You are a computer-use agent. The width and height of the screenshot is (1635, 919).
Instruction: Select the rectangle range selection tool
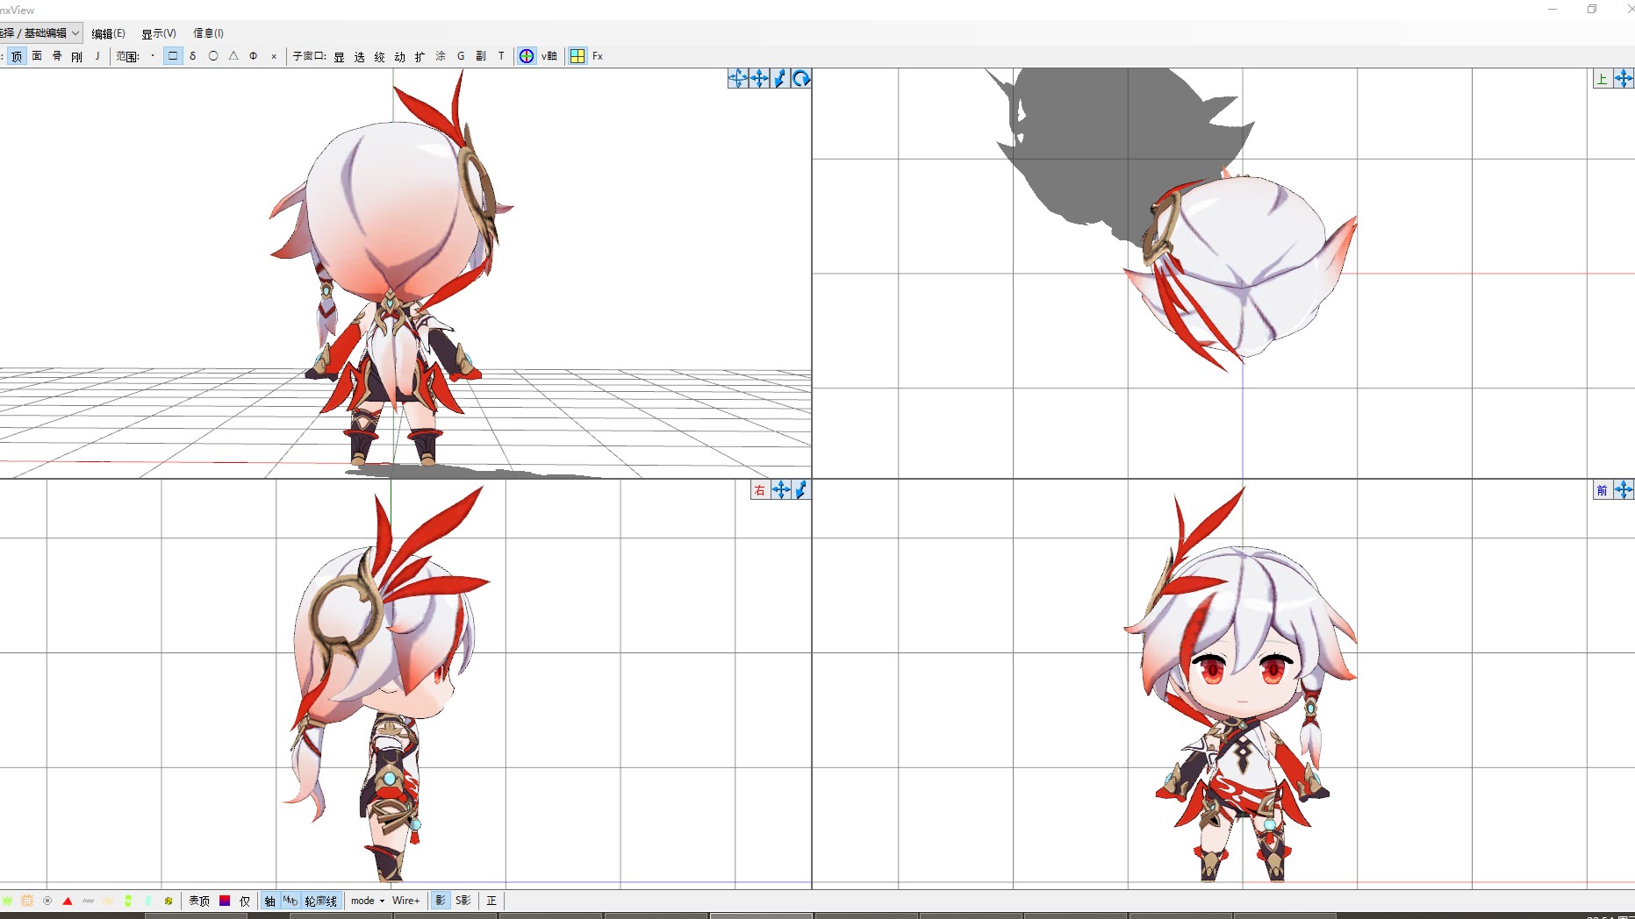(173, 56)
